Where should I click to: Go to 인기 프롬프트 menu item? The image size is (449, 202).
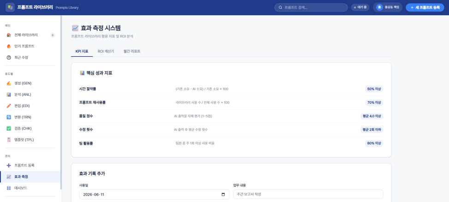click(x=30, y=46)
